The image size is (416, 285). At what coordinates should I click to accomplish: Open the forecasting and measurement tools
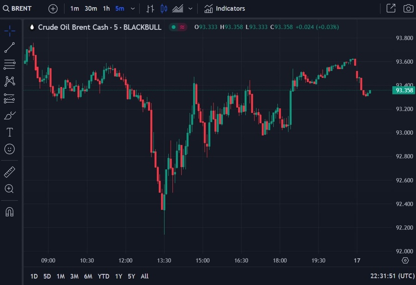coord(10,98)
